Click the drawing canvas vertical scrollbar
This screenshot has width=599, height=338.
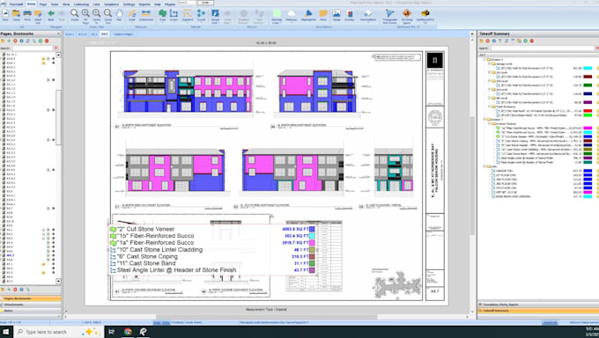(472, 176)
